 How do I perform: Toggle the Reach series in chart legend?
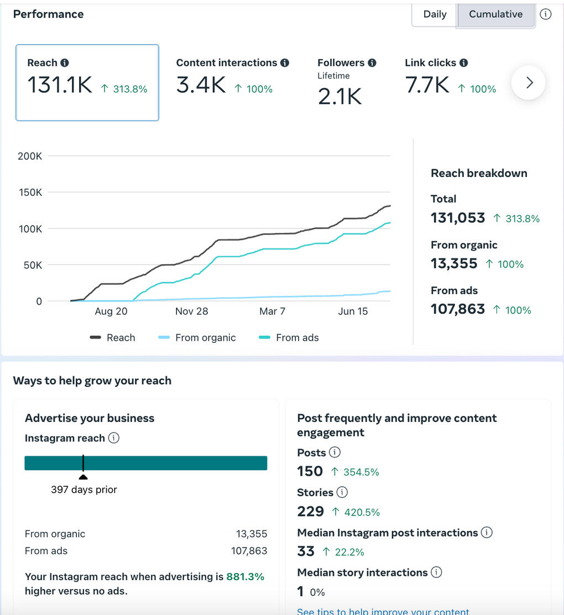tap(113, 338)
